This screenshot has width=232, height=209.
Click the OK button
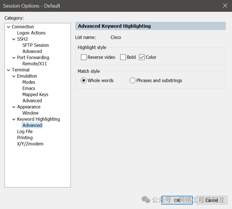(x=177, y=200)
